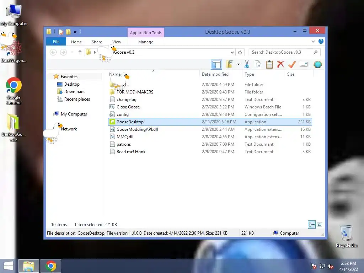The image size is (364, 273).
Task: Open Recent places in navigation pane
Action: pyautogui.click(x=77, y=99)
